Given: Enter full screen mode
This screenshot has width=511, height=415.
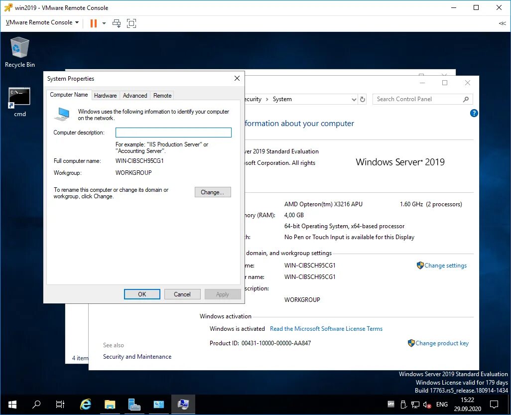Looking at the screenshot, I should point(131,23).
